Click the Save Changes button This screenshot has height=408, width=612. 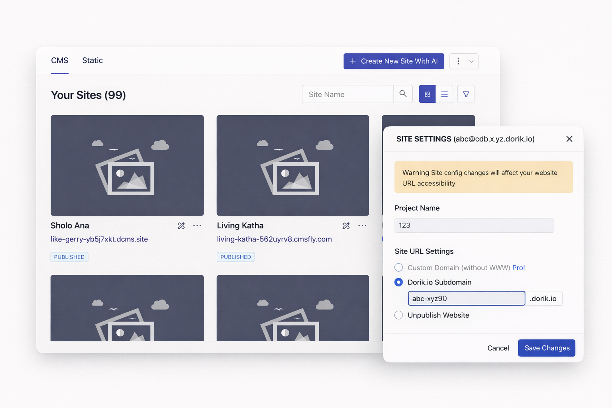click(x=547, y=348)
